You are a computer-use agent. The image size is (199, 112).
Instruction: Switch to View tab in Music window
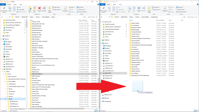click(x=21, y=4)
